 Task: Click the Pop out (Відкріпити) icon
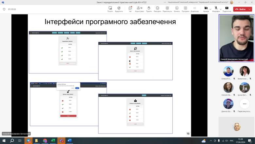[x=119, y=9]
